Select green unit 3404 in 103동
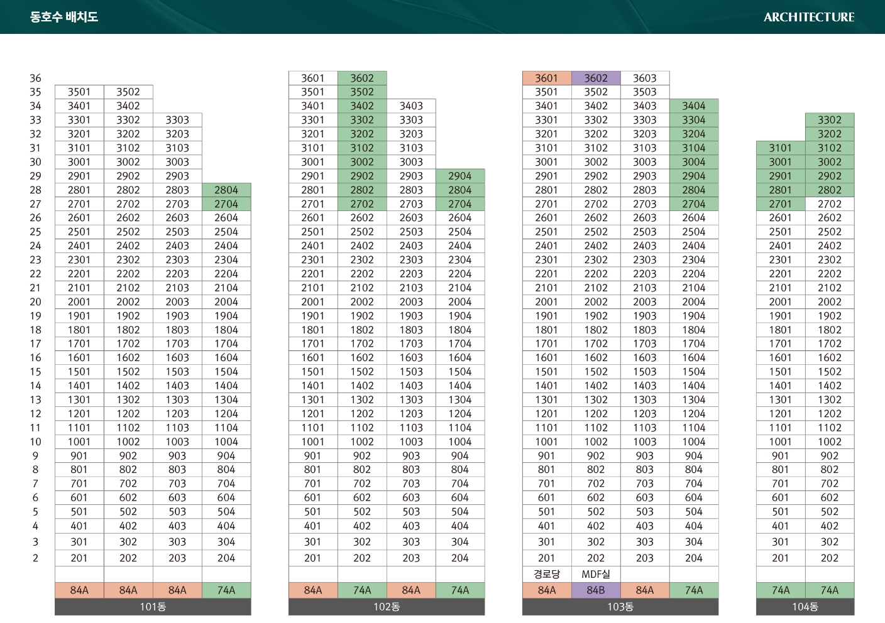 point(694,106)
